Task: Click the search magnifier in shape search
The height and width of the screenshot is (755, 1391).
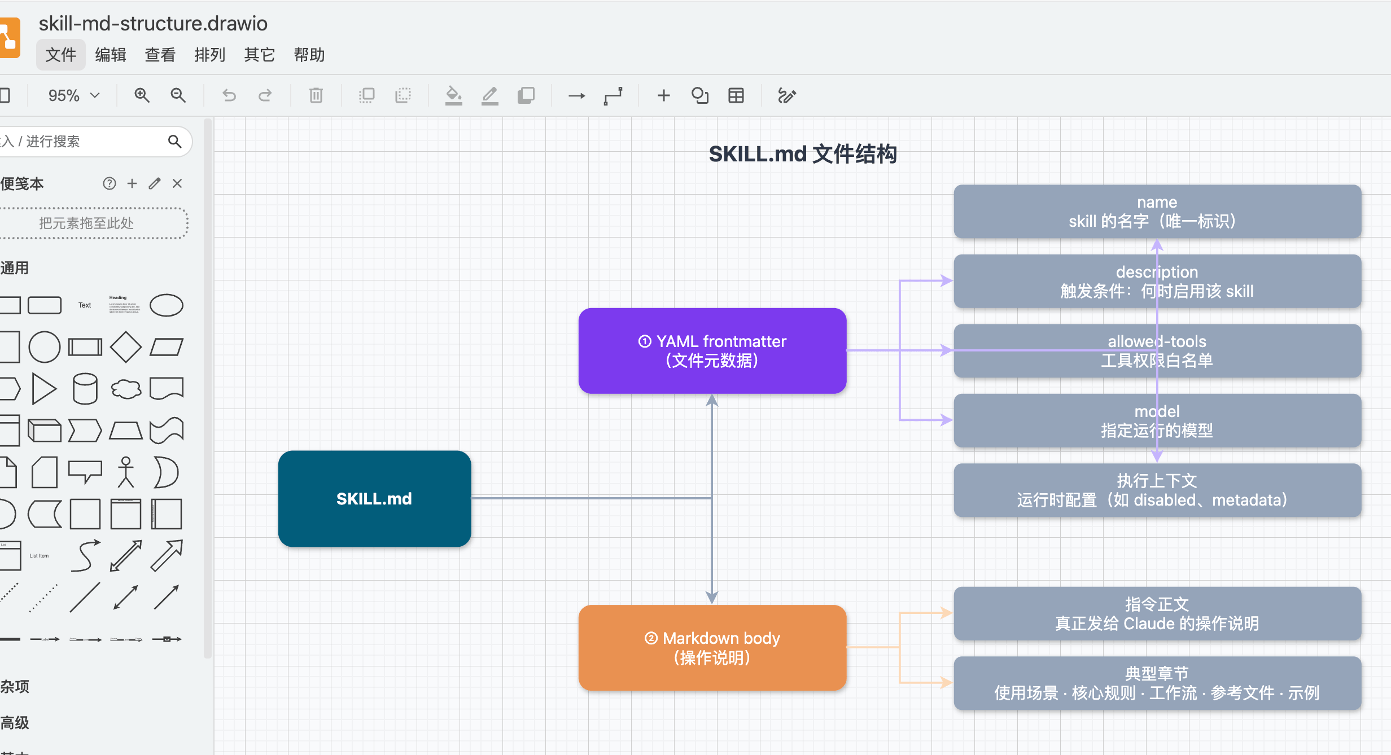Action: [x=175, y=141]
